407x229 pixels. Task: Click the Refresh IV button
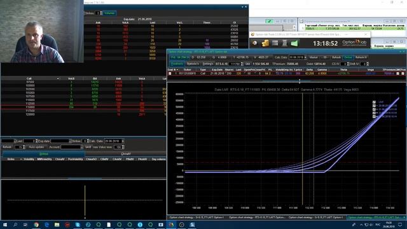pyautogui.click(x=361, y=57)
